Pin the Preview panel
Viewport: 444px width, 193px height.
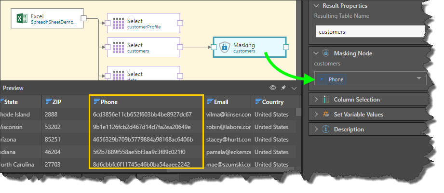click(283, 88)
